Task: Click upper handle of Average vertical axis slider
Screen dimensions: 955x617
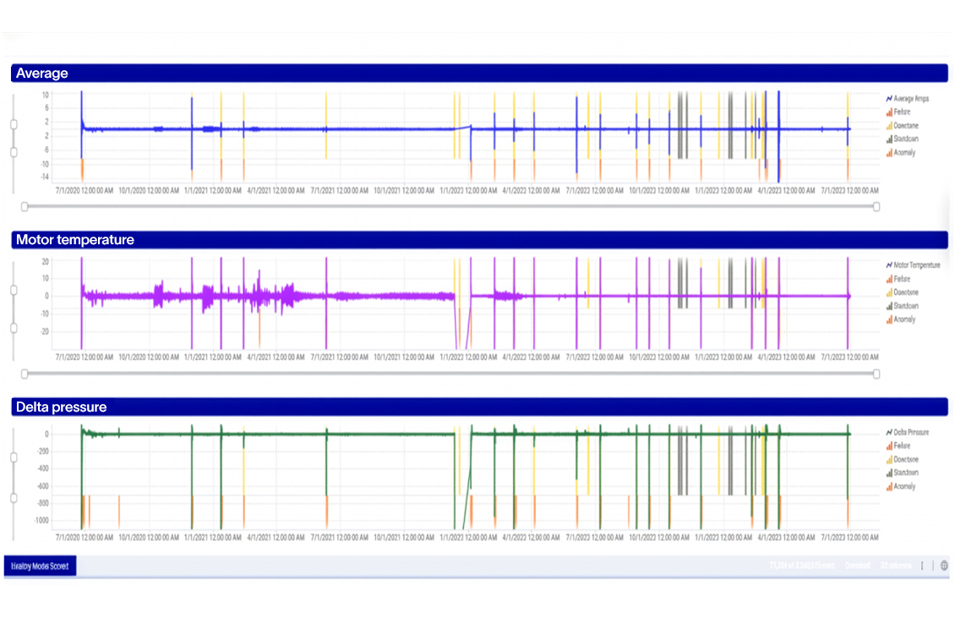Action: pyautogui.click(x=14, y=124)
